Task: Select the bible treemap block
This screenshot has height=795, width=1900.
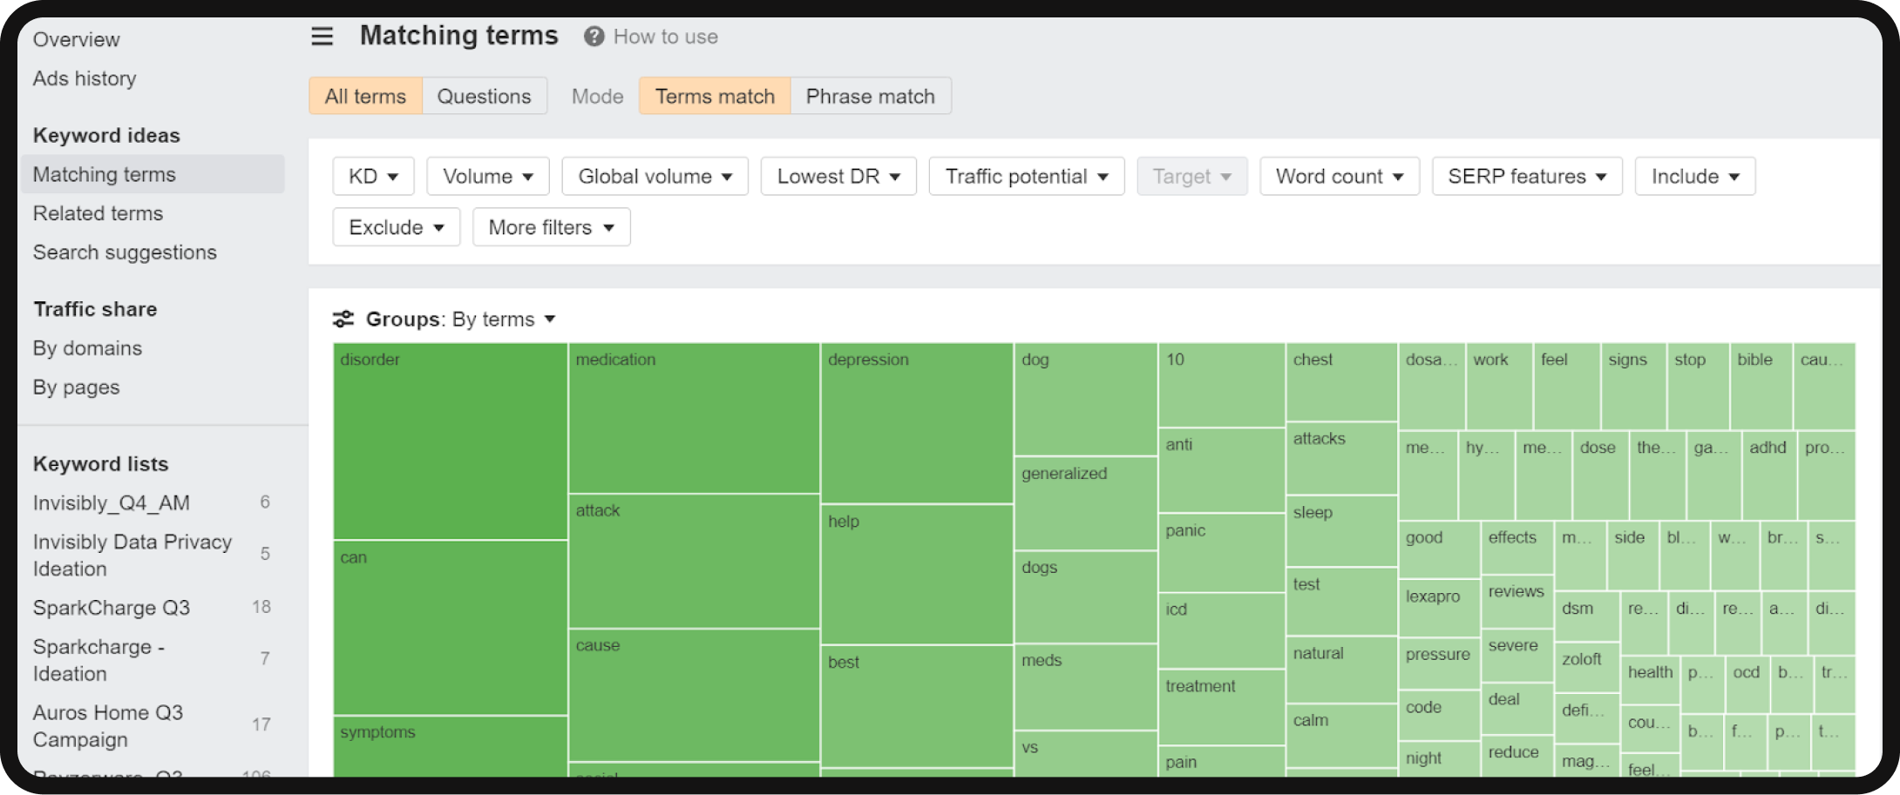Action: pyautogui.click(x=1761, y=386)
